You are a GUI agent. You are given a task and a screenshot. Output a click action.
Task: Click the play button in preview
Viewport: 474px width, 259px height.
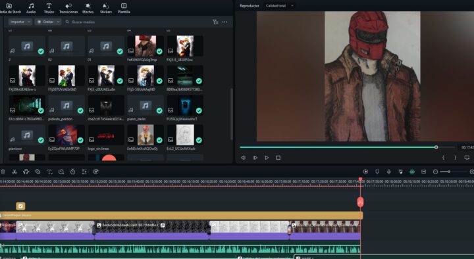(267, 158)
